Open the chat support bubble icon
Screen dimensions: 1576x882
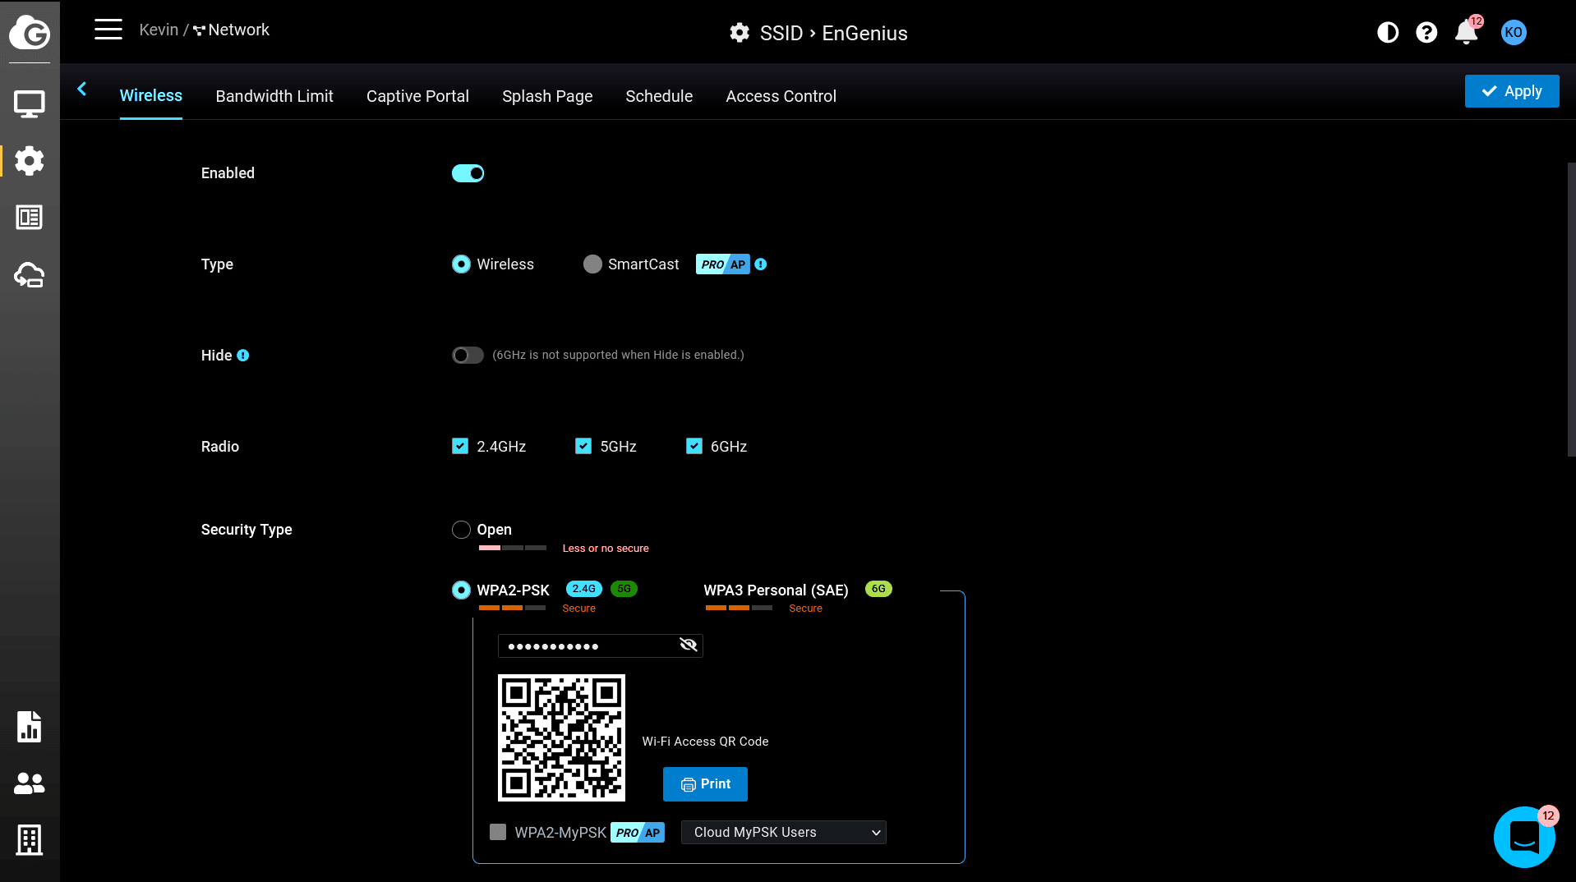[1524, 837]
